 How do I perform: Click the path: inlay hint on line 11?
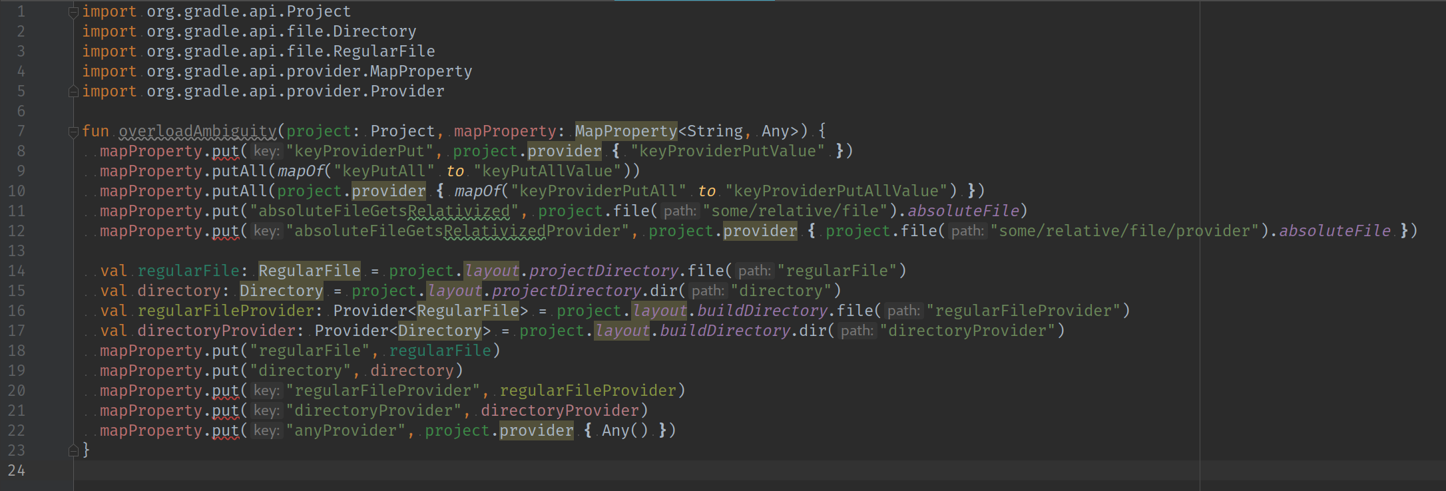(680, 212)
